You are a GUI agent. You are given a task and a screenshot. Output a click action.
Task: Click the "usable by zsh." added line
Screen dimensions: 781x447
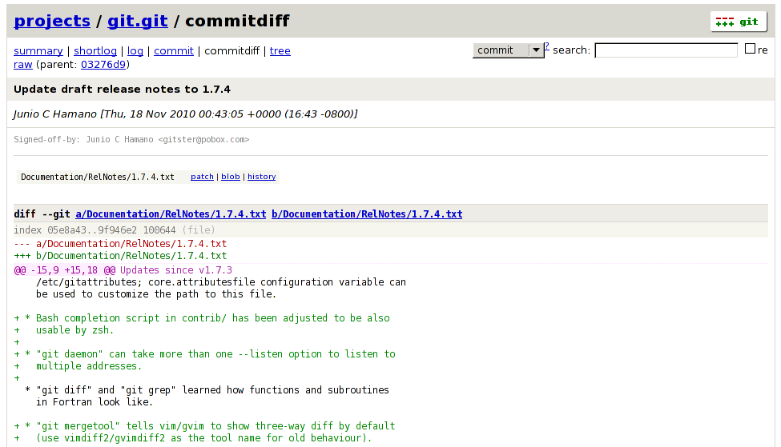[x=64, y=330]
